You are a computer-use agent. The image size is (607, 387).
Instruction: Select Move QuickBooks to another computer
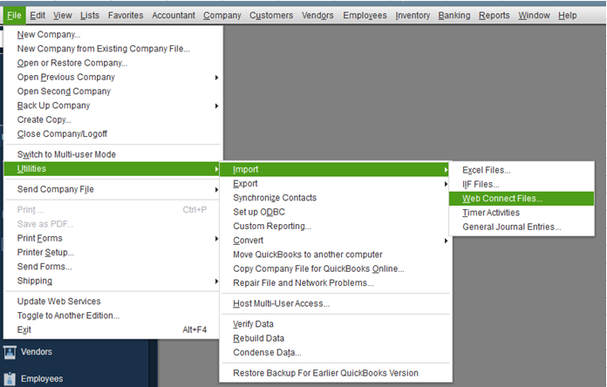click(336, 255)
